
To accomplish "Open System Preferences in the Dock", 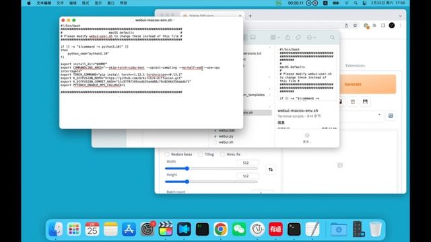I will [147, 229].
